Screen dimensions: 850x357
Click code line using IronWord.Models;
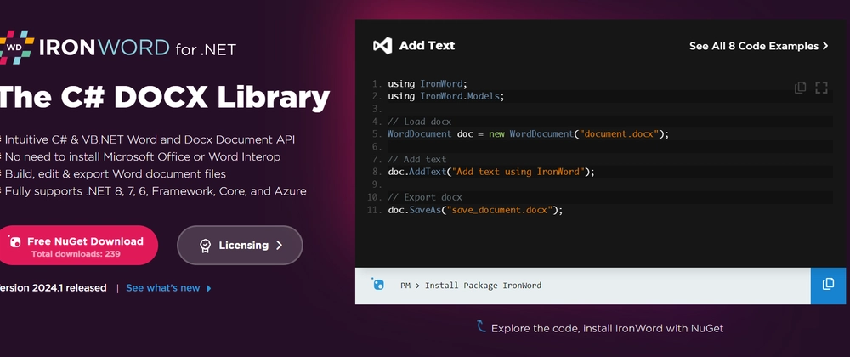(x=445, y=96)
